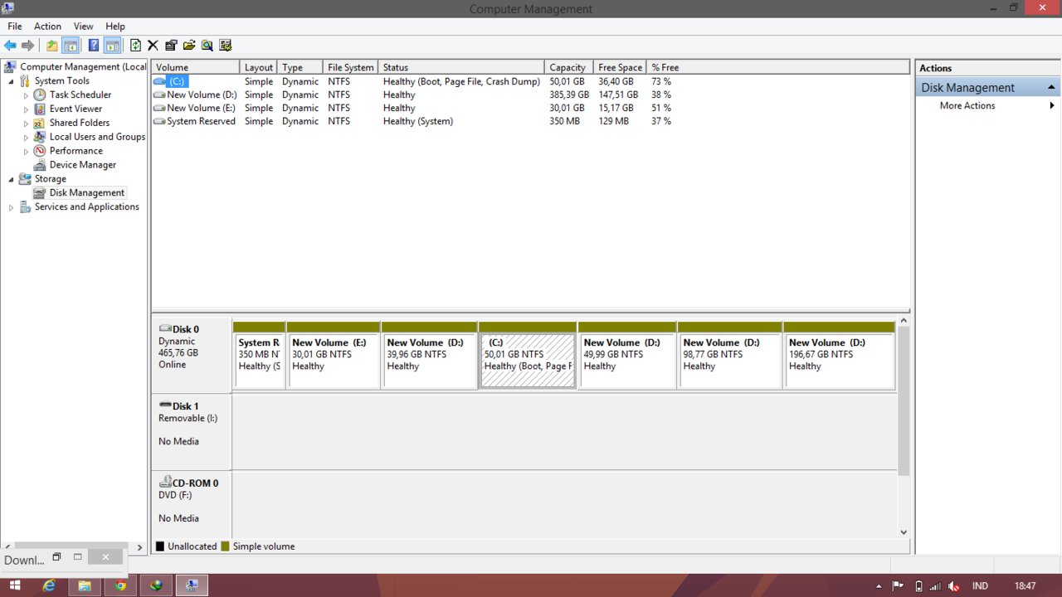The height and width of the screenshot is (597, 1062).
Task: Select the New Volume (D:) 196,67 GB partition
Action: tap(840, 355)
